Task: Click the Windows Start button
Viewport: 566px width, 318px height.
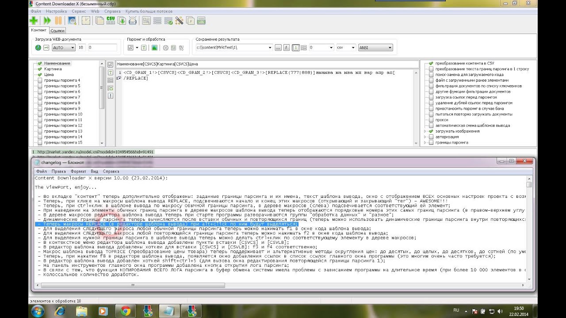Action: click(x=37, y=311)
